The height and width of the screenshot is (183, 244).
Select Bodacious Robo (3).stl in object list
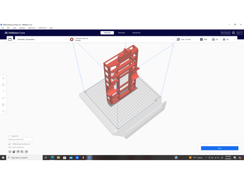click(21, 140)
